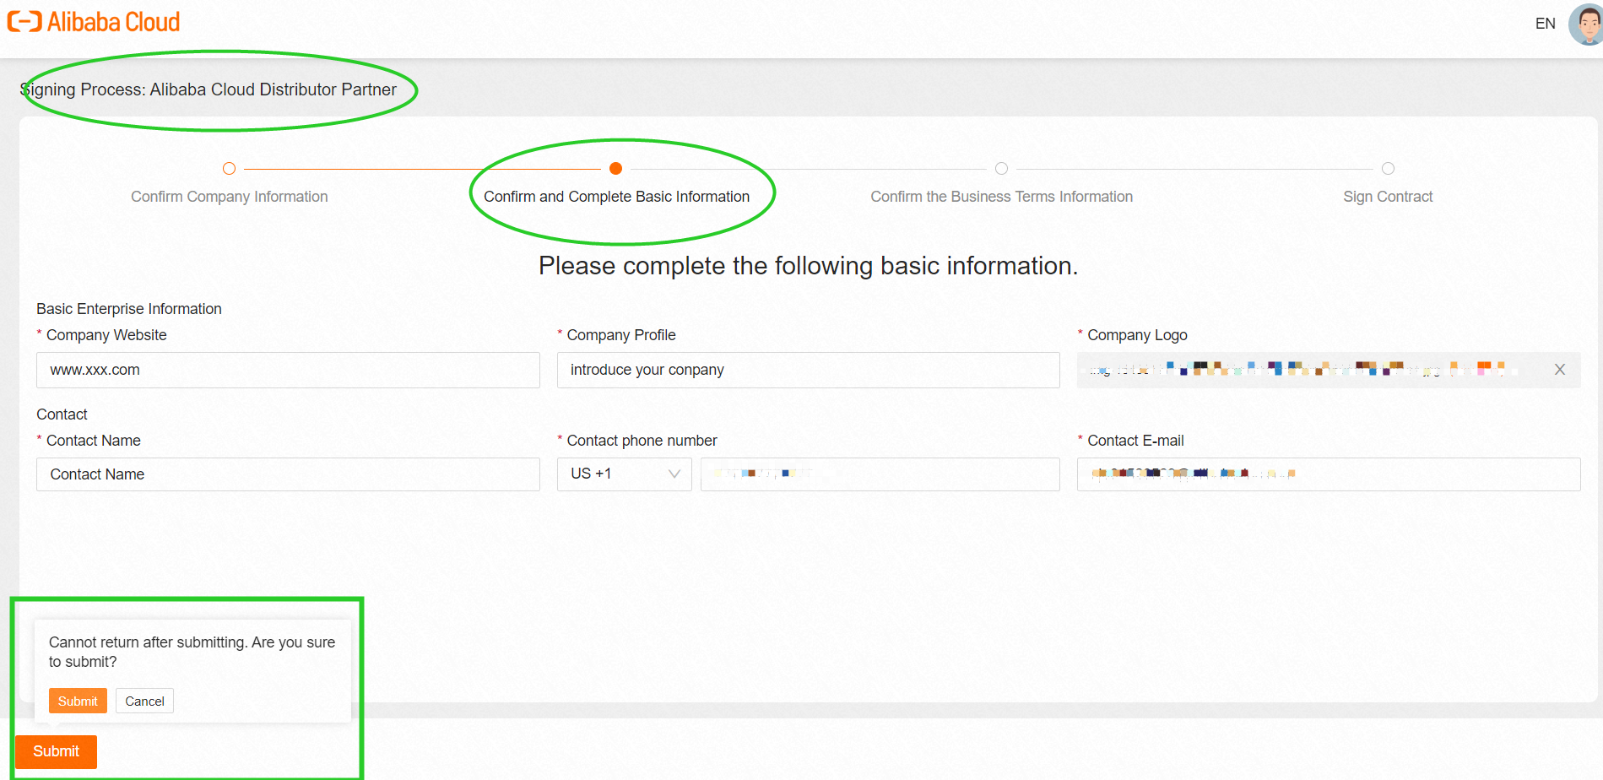Screen dimensions: 1603x780
Task: Click the Company Website input field
Action: coord(288,370)
